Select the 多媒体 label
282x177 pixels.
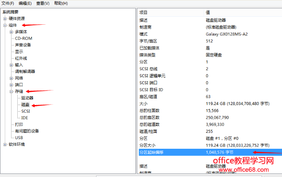21,32
